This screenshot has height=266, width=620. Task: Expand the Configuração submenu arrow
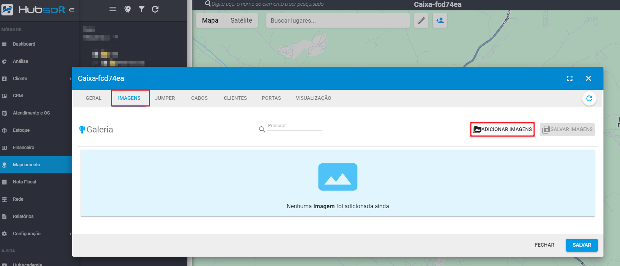pyautogui.click(x=70, y=234)
